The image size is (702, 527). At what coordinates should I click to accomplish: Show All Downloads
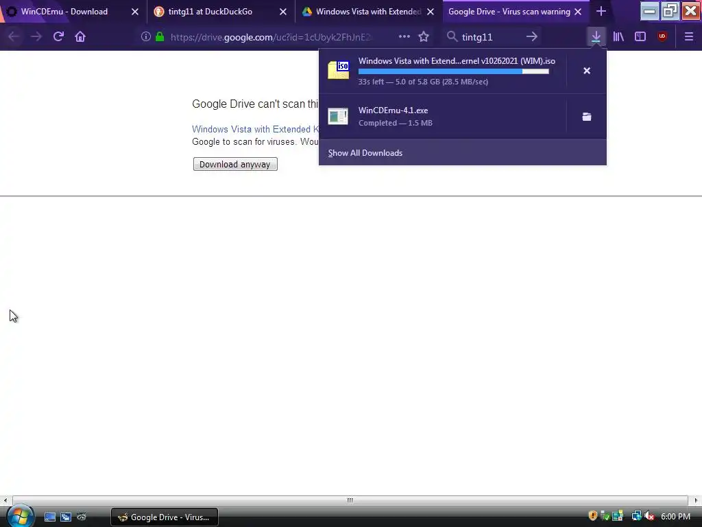(x=365, y=153)
